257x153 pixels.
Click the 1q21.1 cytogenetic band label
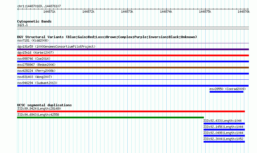(23, 25)
